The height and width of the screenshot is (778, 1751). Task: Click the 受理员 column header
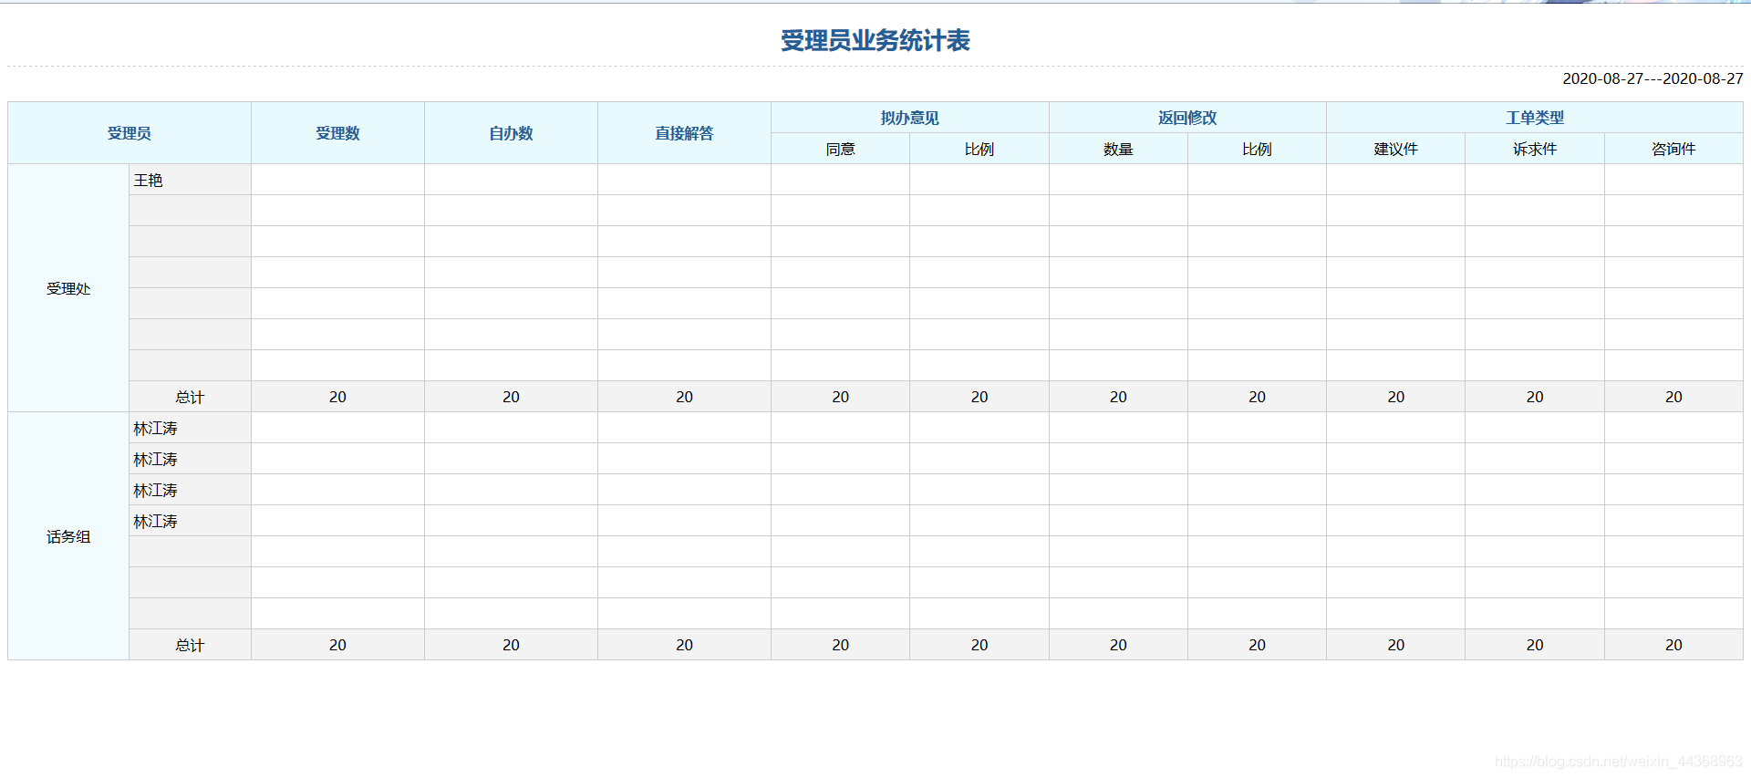(x=130, y=133)
